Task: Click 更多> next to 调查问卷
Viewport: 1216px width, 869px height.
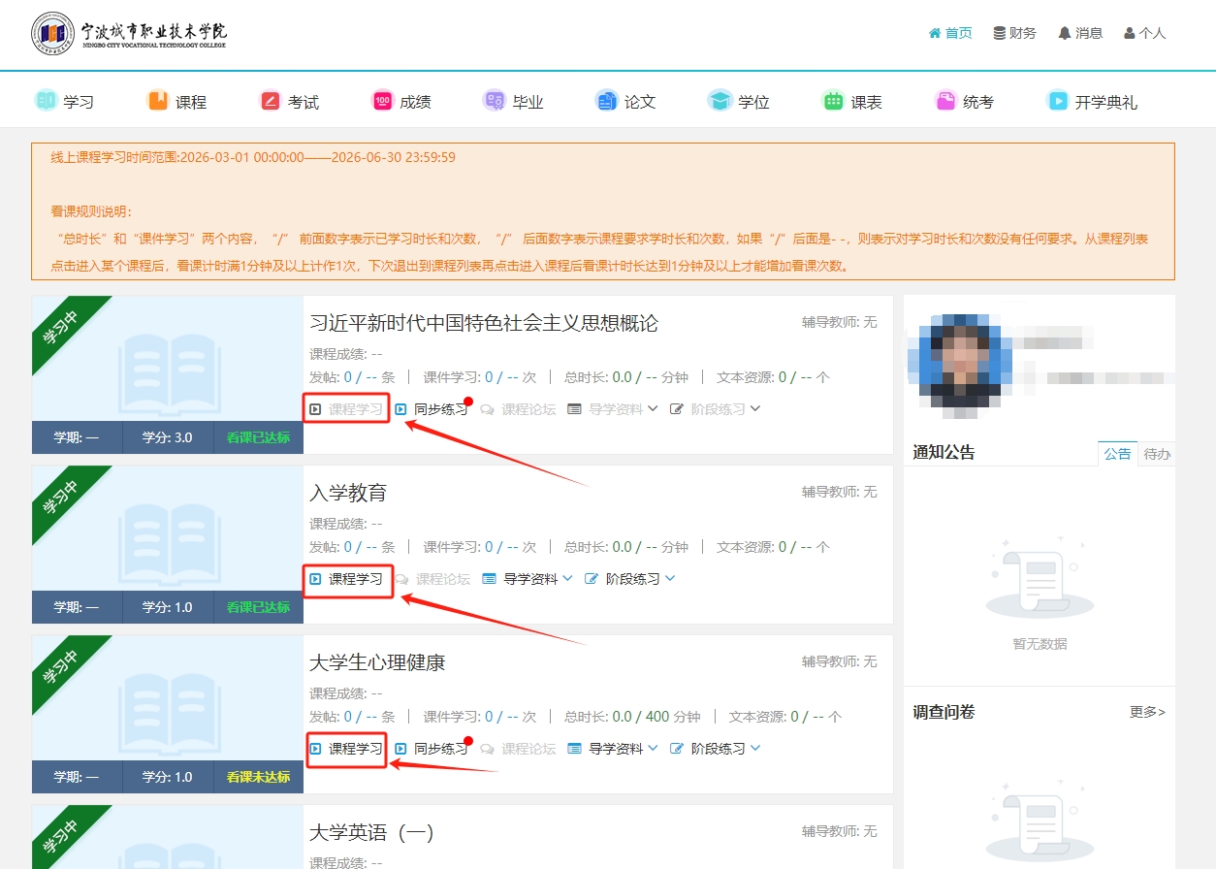Action: (x=1147, y=712)
